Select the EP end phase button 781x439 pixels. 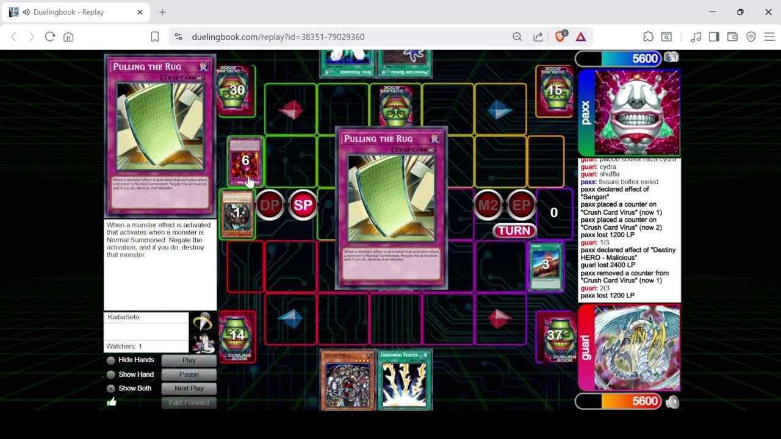click(521, 205)
